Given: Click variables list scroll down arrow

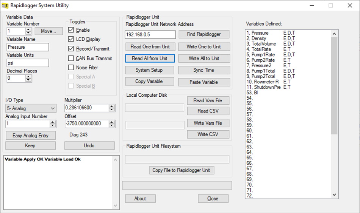Looking at the screenshot, I should [x=334, y=195].
